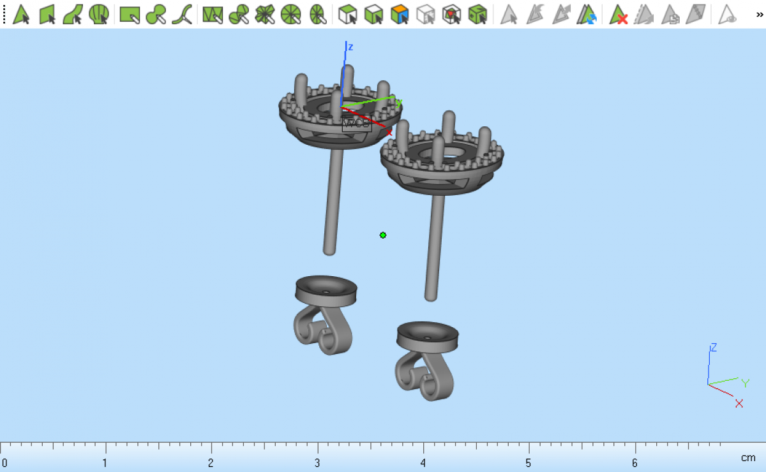This screenshot has height=472, width=766.
Task: Choose the round segmented-circle marking tool
Action: (290, 14)
